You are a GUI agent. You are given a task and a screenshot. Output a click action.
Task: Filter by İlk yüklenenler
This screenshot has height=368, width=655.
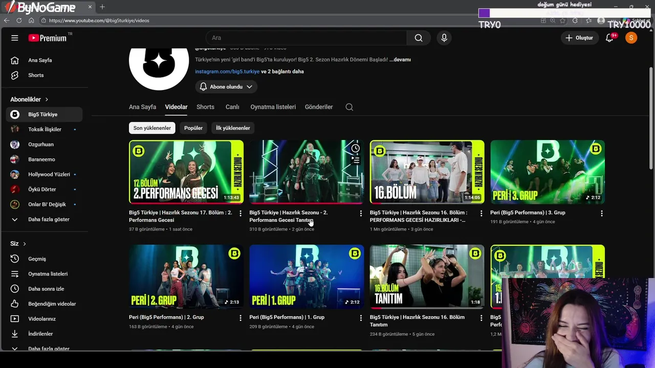(233, 128)
